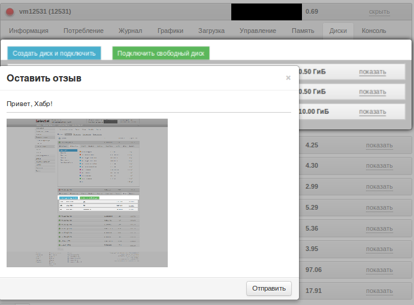Switch to the Память tab
This screenshot has width=414, height=305.
coord(303,31)
